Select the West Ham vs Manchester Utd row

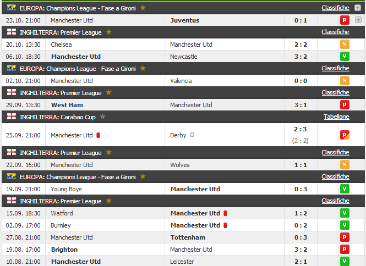pos(183,105)
